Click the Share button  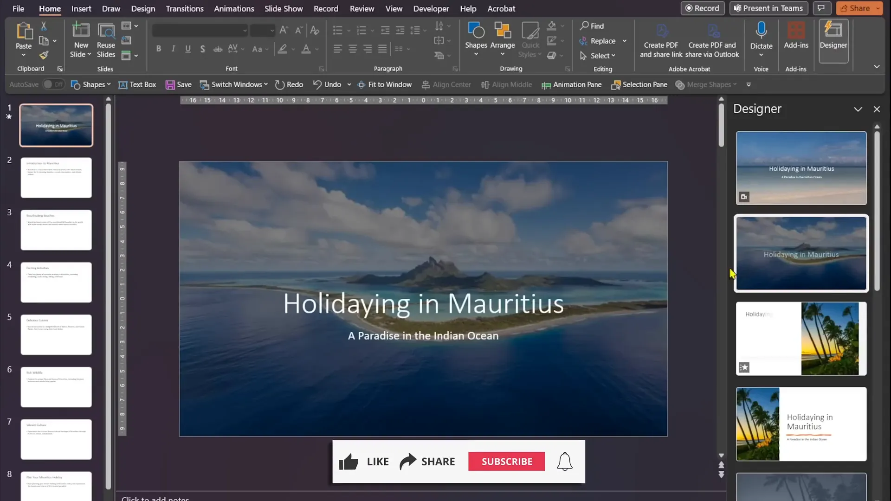tap(856, 8)
